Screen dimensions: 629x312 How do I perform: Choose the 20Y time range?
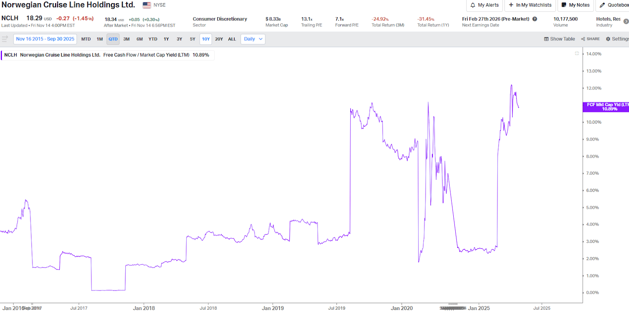219,39
